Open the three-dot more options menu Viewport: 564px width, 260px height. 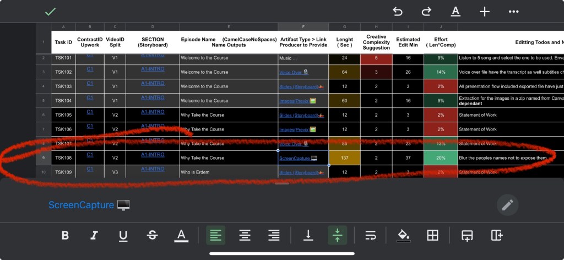(x=514, y=12)
